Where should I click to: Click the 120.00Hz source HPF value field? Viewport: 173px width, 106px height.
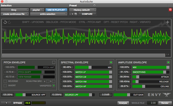click(x=7, y=95)
